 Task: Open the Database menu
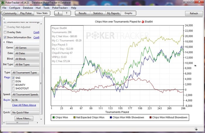pyautogui.click(x=28, y=8)
